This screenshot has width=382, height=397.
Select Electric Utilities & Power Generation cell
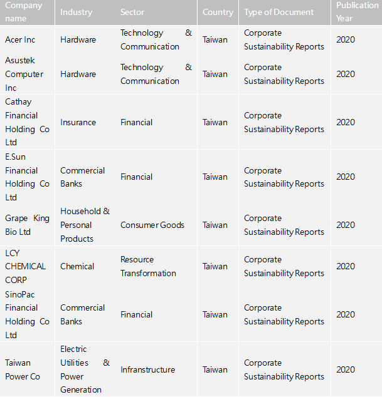pyautogui.click(x=85, y=369)
